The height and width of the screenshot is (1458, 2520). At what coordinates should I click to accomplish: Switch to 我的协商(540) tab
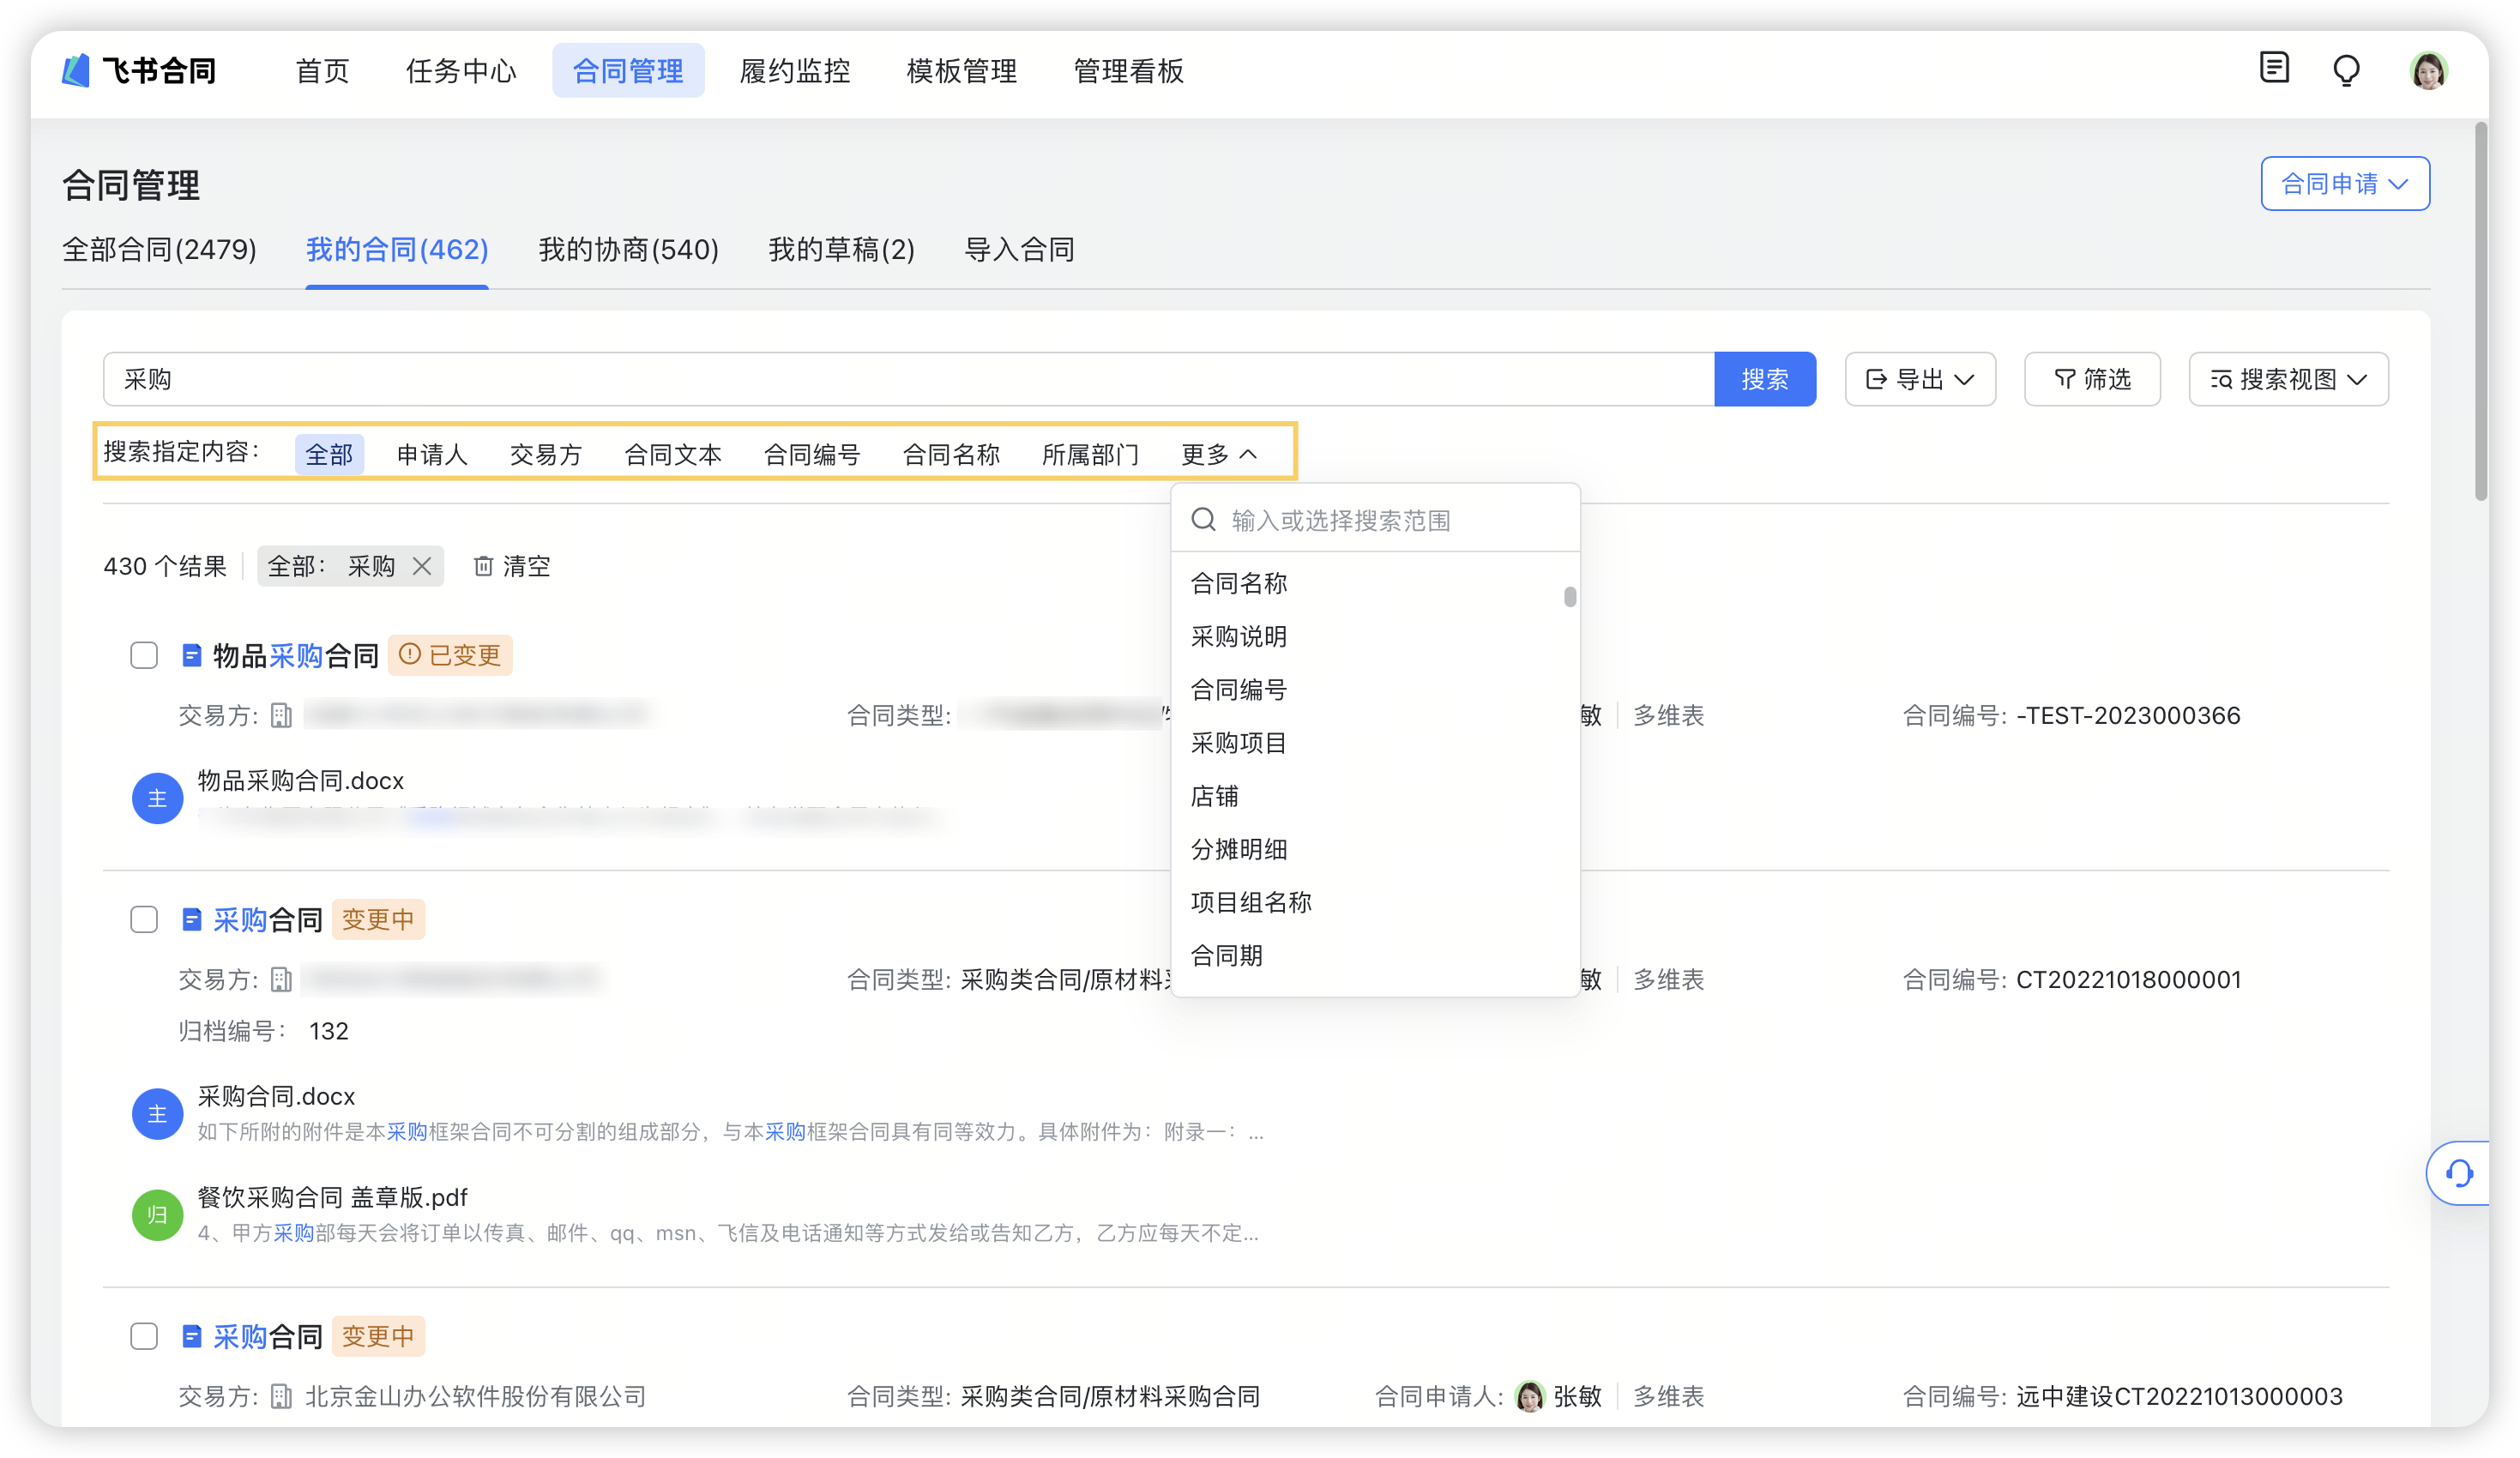(628, 249)
